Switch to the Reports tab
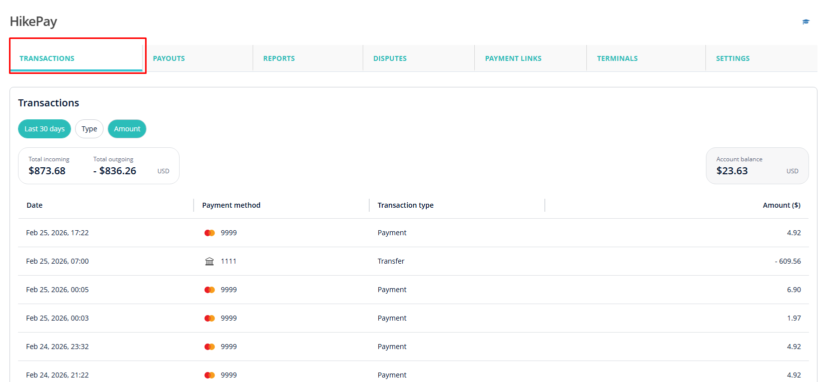The image size is (821, 382). tap(279, 58)
